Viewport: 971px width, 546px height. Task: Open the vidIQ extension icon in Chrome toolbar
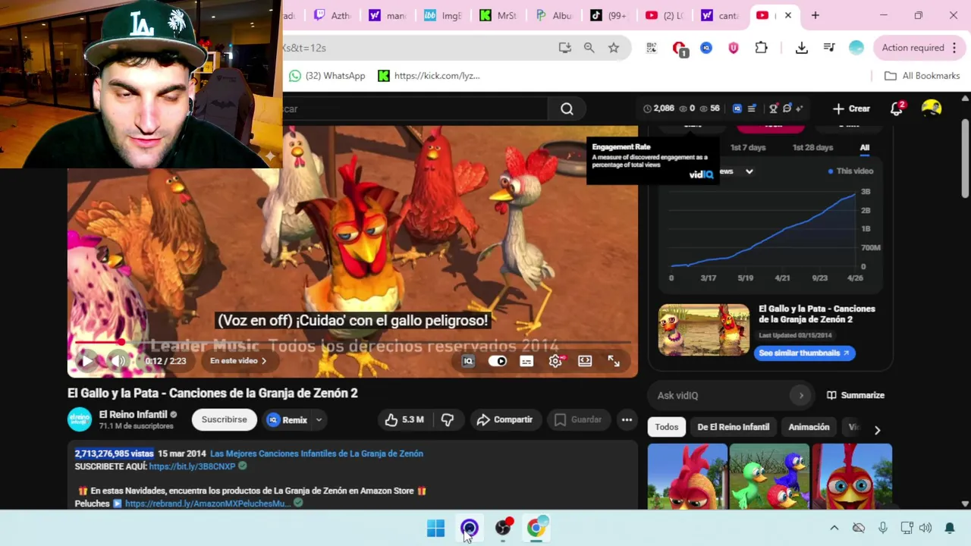point(706,48)
